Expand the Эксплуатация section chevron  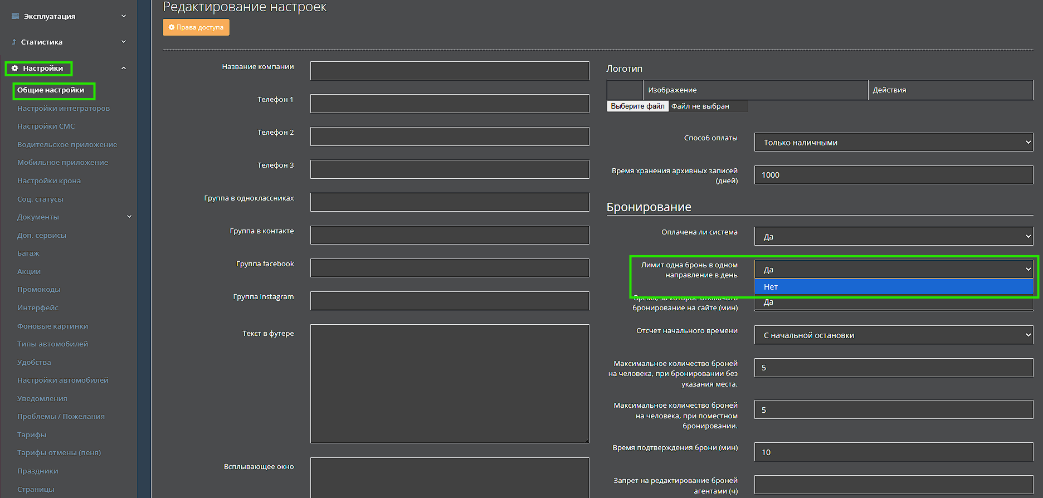[x=124, y=16]
